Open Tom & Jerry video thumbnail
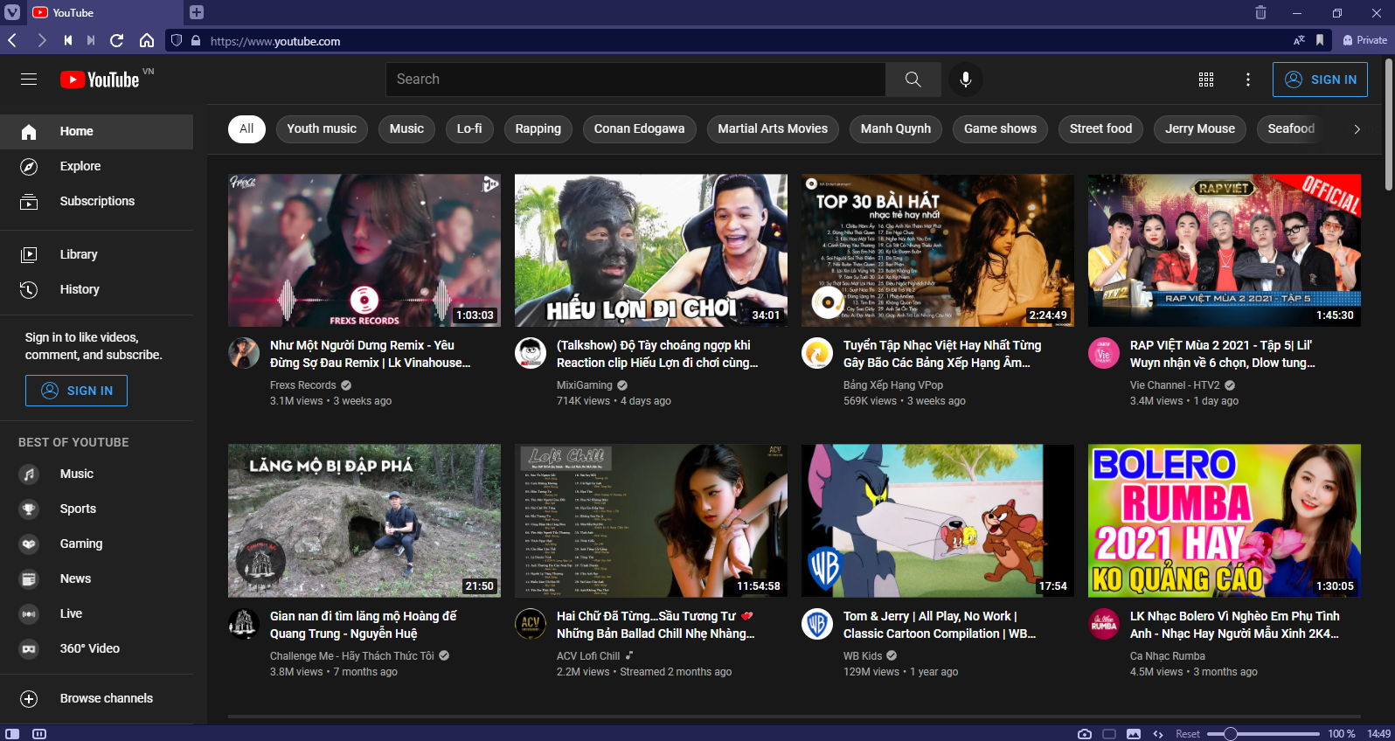This screenshot has width=1395, height=741. click(x=938, y=521)
